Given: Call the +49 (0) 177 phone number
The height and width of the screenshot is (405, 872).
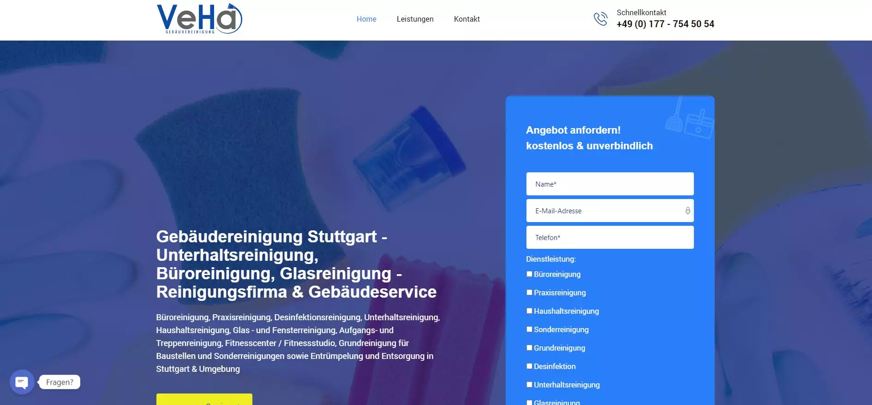Looking at the screenshot, I should point(665,24).
